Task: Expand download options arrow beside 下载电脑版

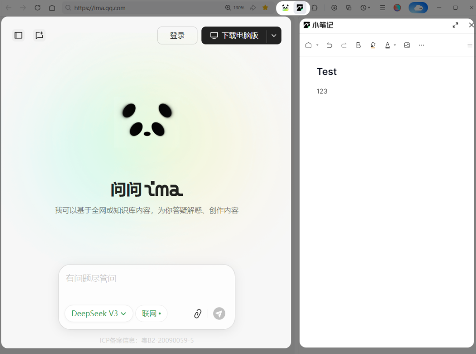Action: pos(274,36)
